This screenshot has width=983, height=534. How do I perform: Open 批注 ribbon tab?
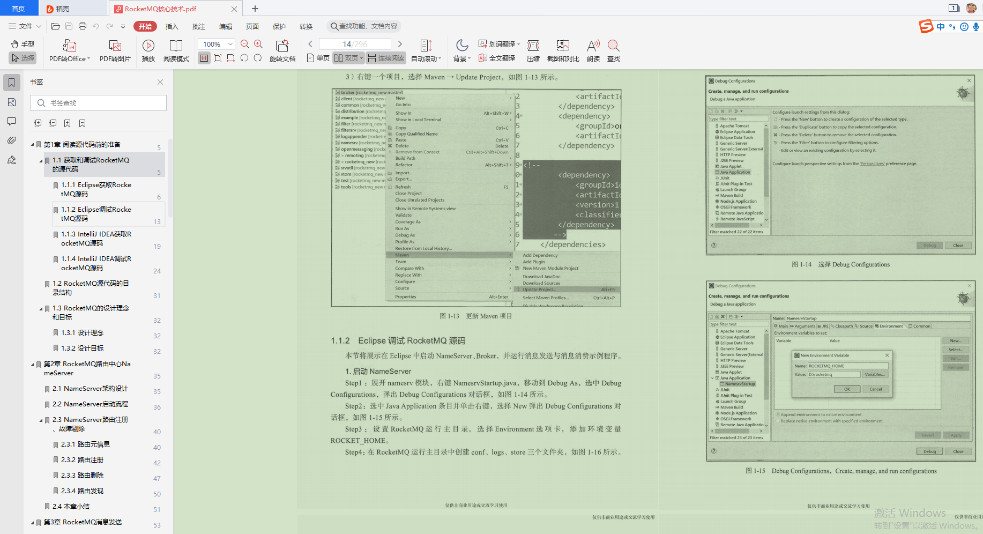[199, 26]
